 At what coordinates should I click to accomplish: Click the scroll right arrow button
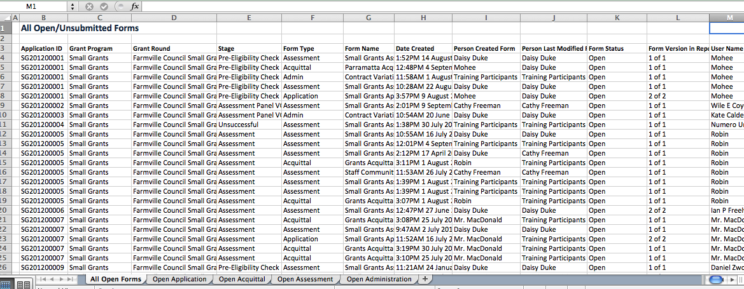coord(737,279)
